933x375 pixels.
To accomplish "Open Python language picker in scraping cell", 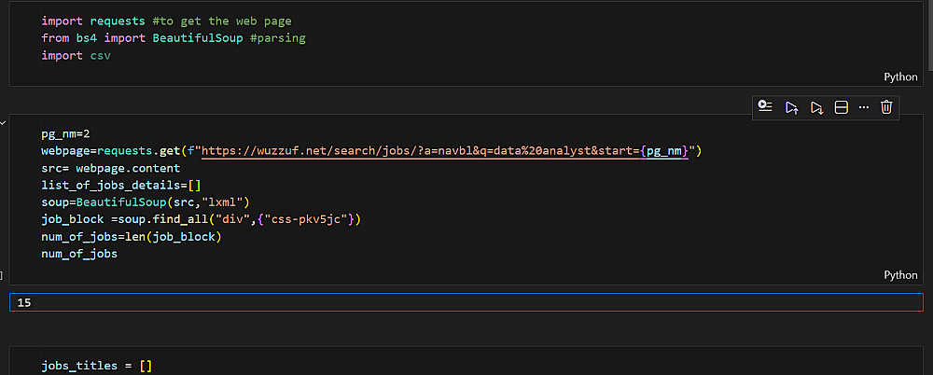I will [900, 275].
